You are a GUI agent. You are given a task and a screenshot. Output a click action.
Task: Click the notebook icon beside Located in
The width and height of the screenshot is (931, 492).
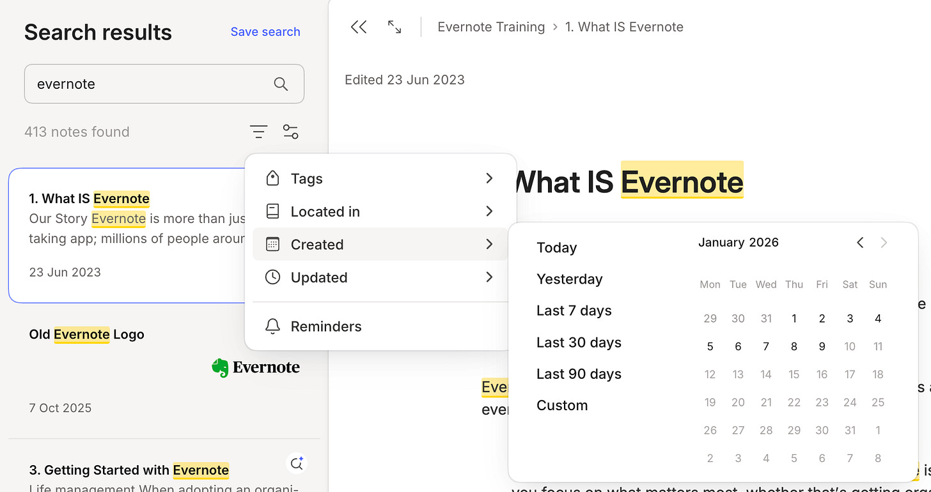point(272,211)
